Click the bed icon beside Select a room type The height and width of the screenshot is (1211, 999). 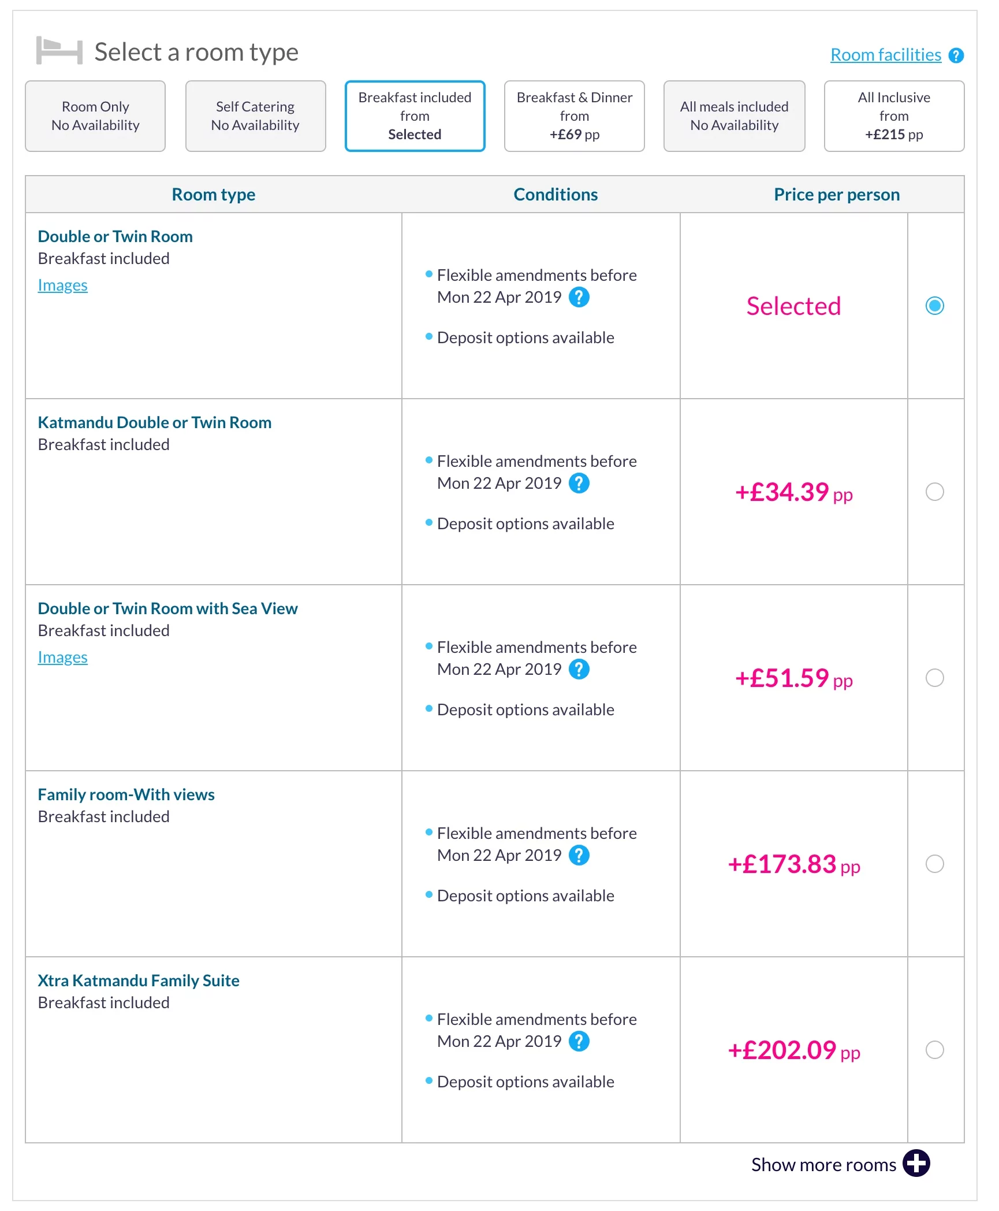point(59,51)
